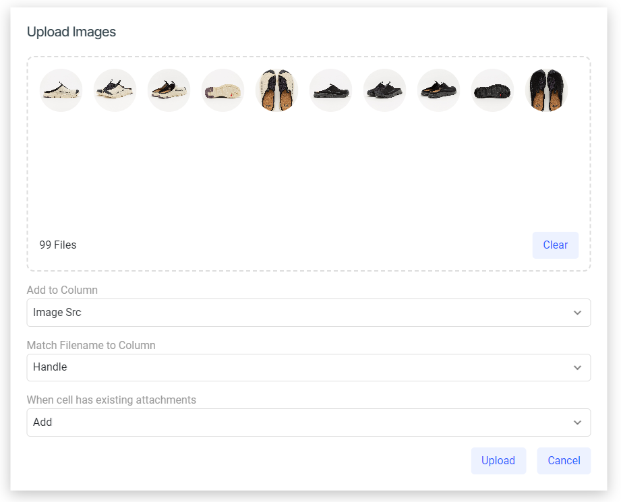
Task: Click the second thumbnail with beige shoe pair
Action: pos(115,90)
